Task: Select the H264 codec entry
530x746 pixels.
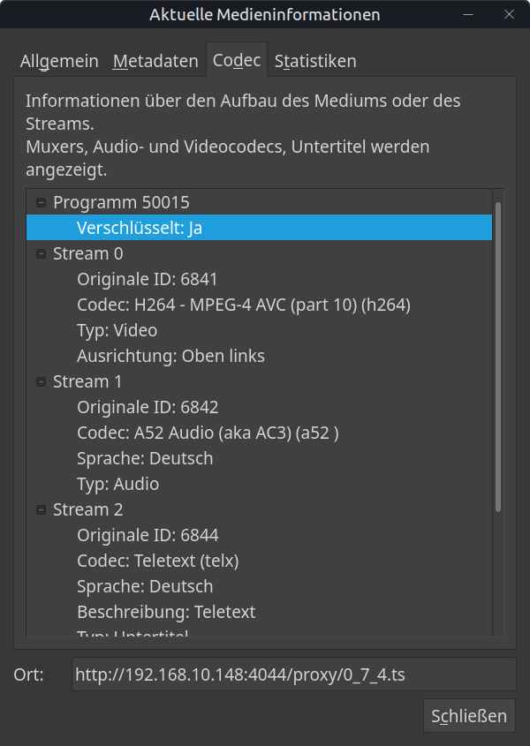Action: 243,305
